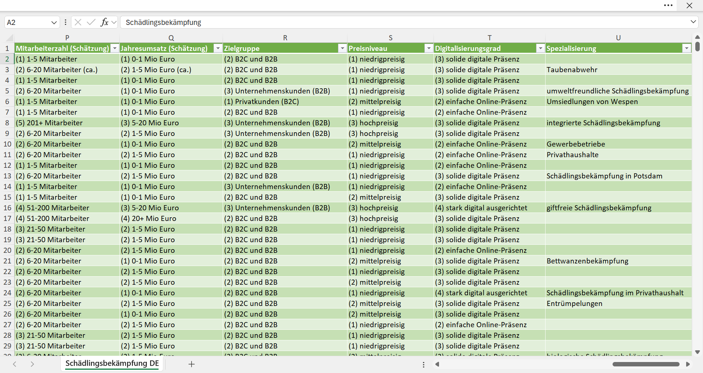Open filter dropdown for Preisniveau column
The width and height of the screenshot is (703, 373).
[x=429, y=48]
